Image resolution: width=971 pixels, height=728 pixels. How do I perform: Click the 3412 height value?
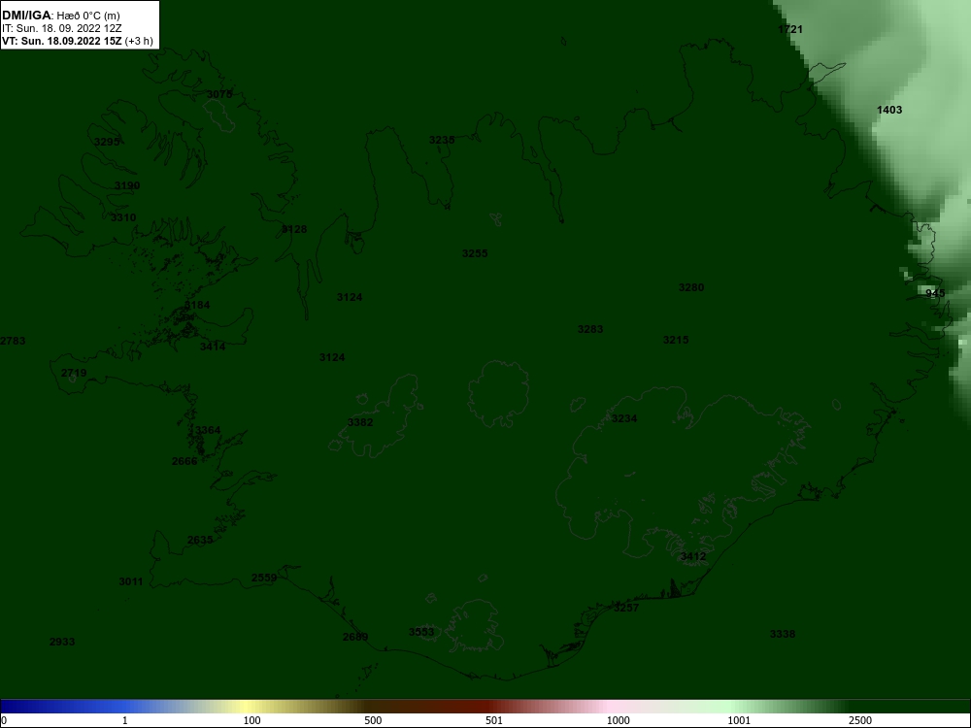point(693,556)
